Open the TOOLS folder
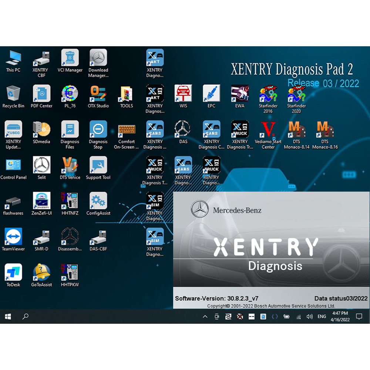 tap(127, 96)
